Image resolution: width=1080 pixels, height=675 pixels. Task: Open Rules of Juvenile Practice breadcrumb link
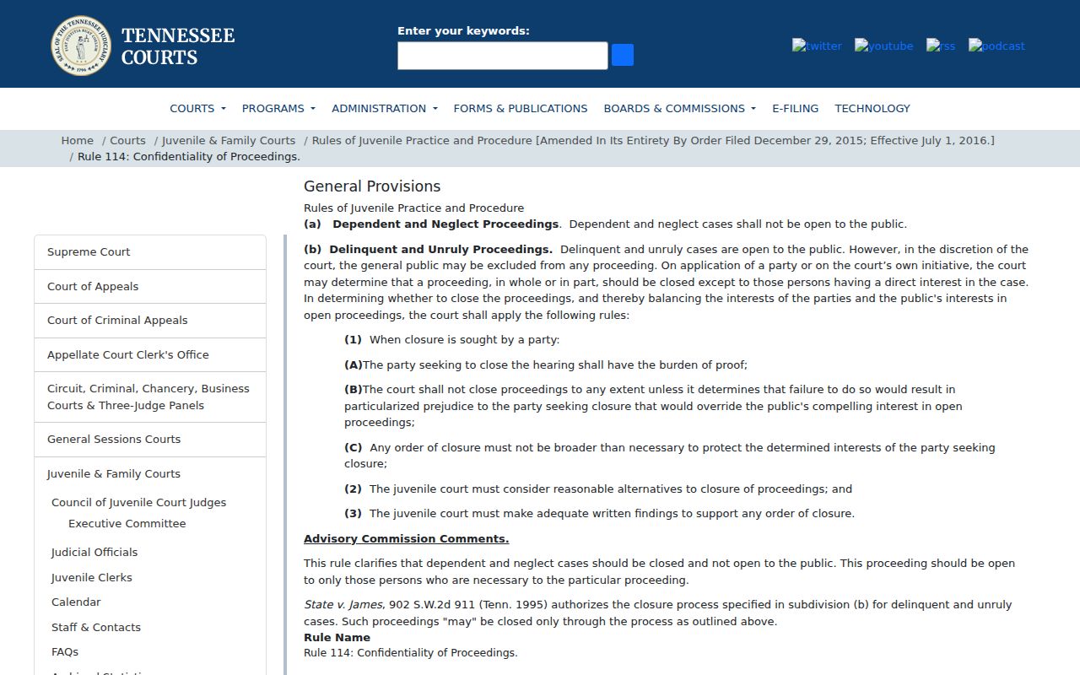[653, 140]
